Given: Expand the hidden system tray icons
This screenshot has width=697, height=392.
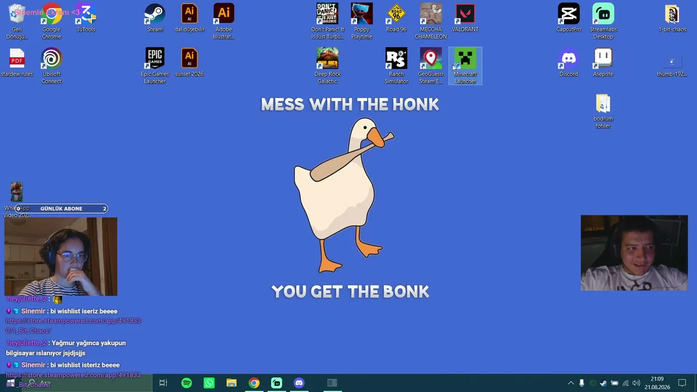Looking at the screenshot, I should pos(571,383).
